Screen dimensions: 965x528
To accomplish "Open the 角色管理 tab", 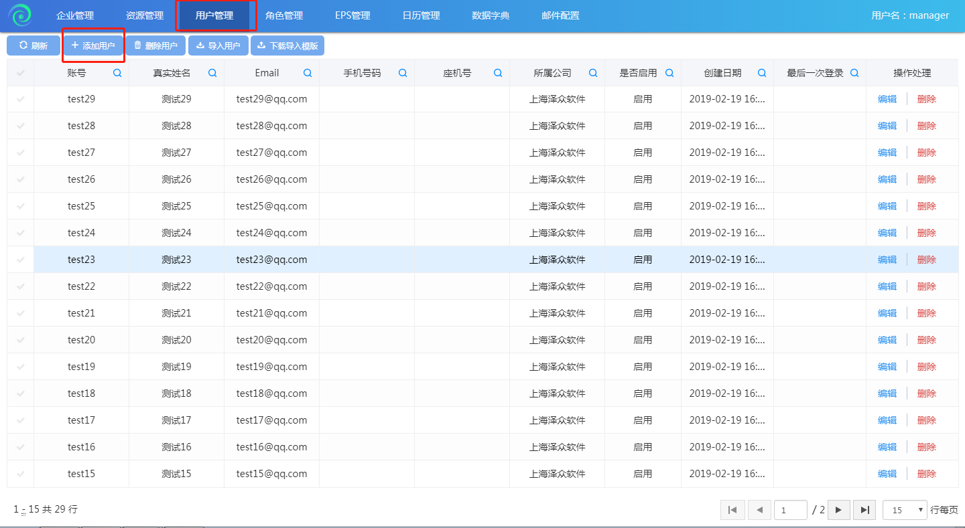I will point(284,15).
